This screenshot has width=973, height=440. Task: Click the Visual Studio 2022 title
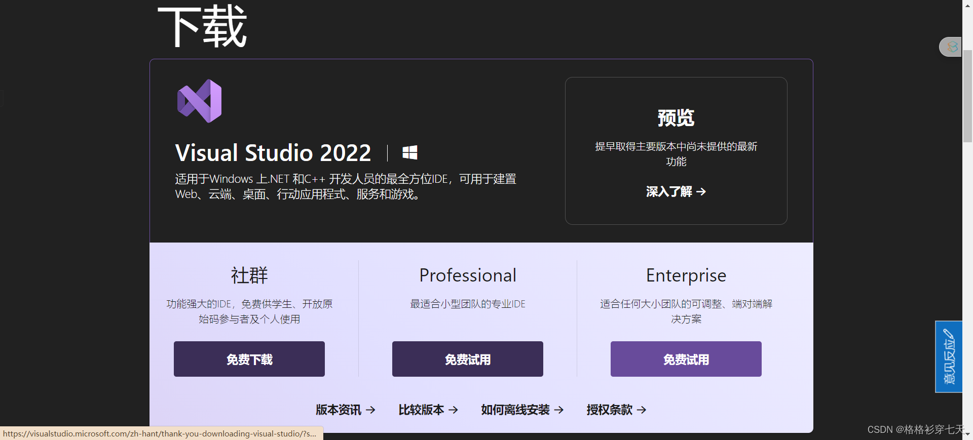coord(273,153)
